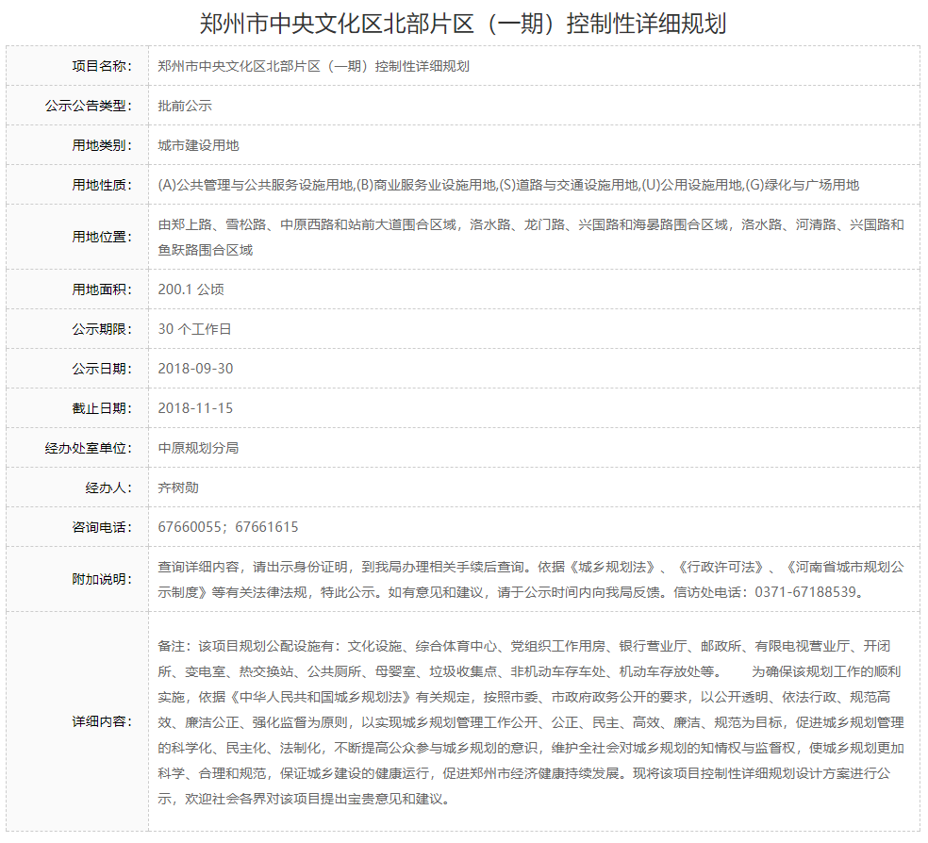Click the 2018-11-15 deadline date
The width and height of the screenshot is (928, 843).
click(195, 408)
